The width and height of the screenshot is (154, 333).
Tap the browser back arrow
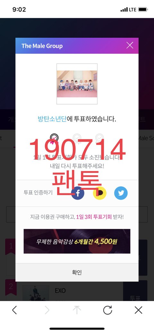tap(14, 310)
